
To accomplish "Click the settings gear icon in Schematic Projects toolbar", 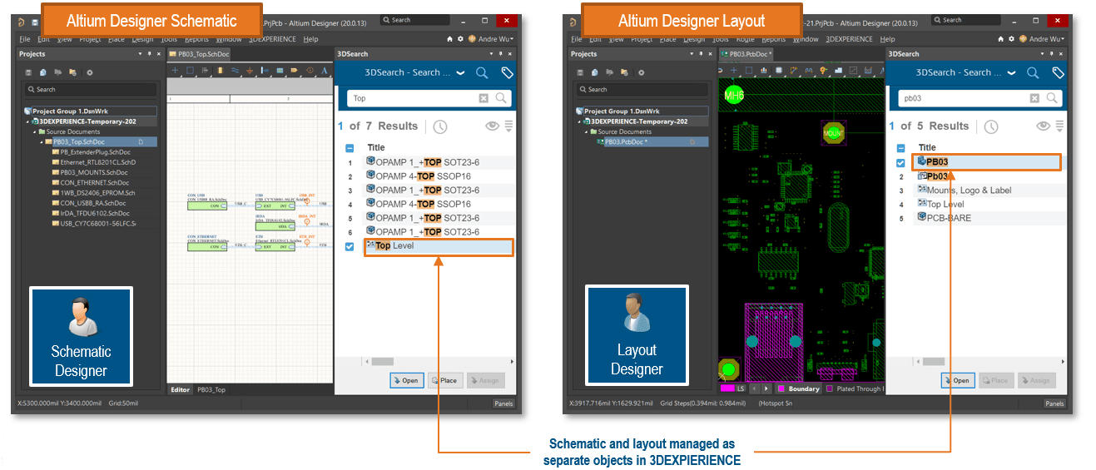I will point(90,72).
